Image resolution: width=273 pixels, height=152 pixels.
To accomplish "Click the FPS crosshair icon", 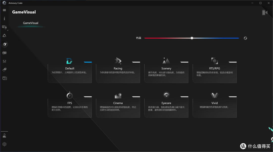I will [x=70, y=95].
